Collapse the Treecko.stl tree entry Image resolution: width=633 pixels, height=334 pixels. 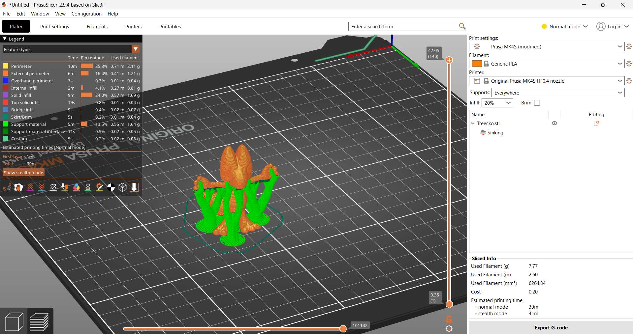(473, 124)
